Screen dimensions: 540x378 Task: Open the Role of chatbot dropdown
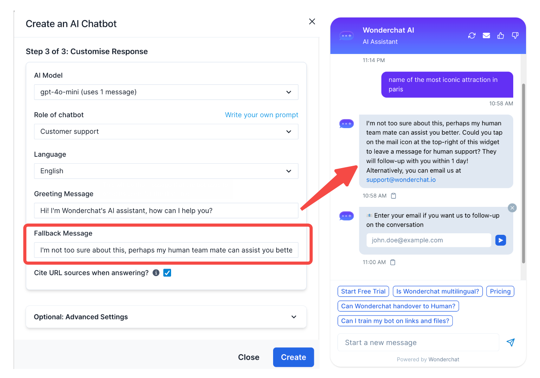click(x=166, y=132)
